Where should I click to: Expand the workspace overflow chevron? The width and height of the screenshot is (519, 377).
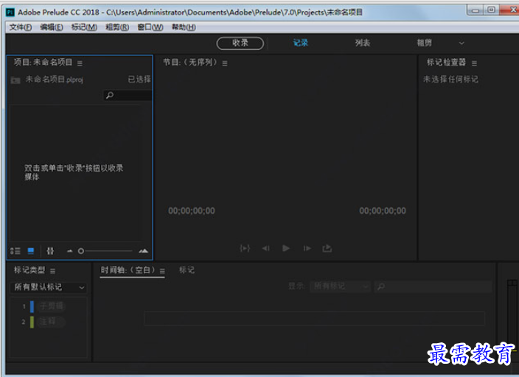461,43
